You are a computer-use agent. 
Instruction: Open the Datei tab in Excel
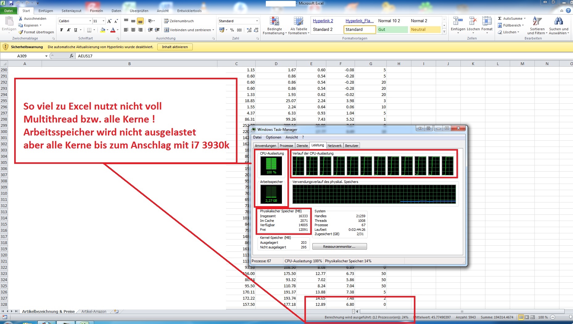[x=9, y=11]
